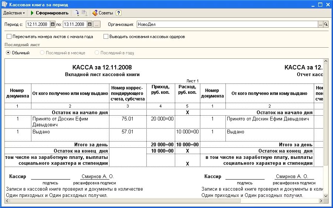Close the Кассовая книга window
The image size is (333, 208).
pyautogui.click(x=328, y=5)
